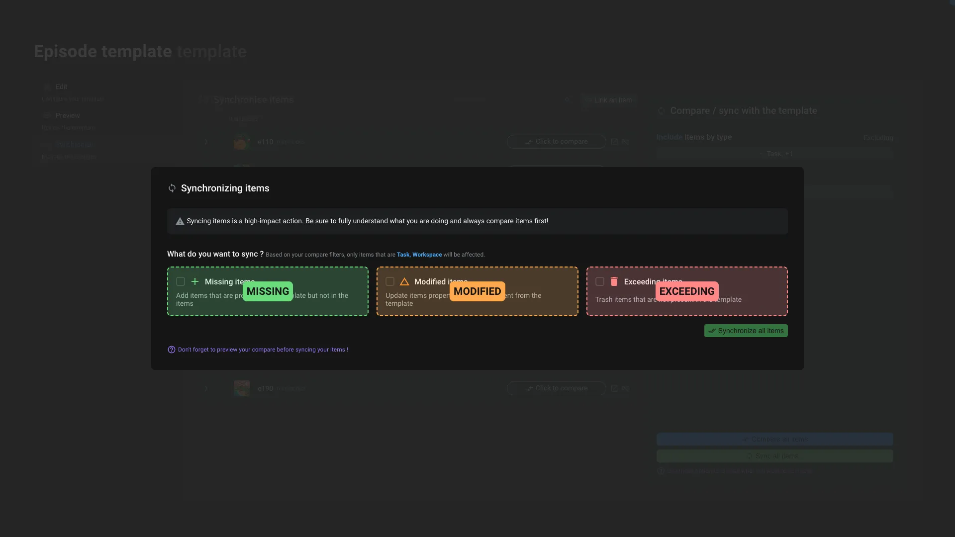955x537 pixels.
Task: Click the unlink icon in the e110 row
Action: click(625, 142)
